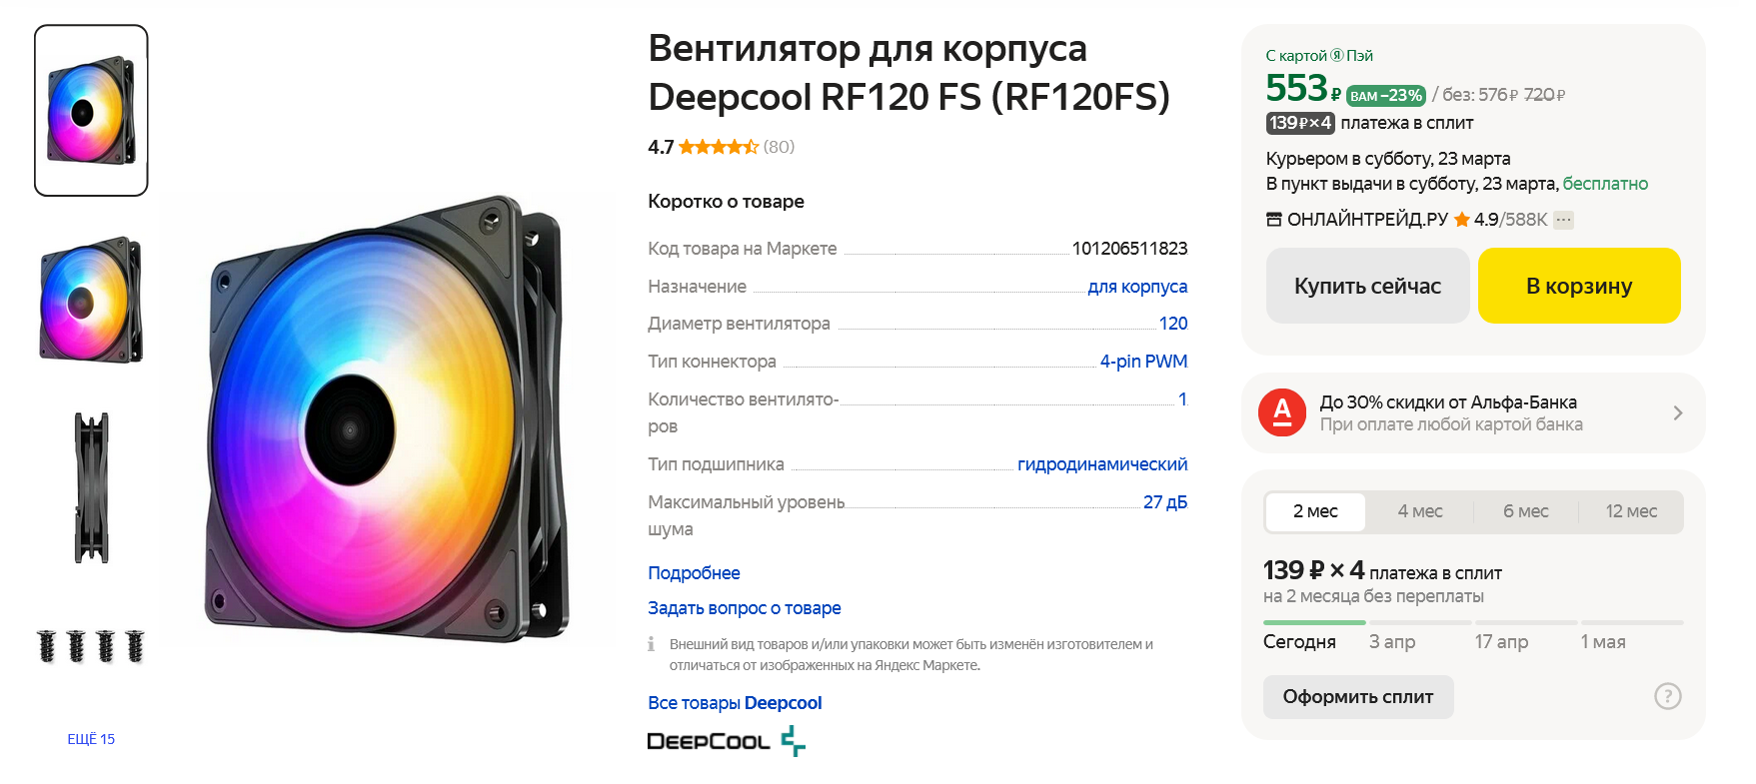Click the Купить сейчас button
The width and height of the screenshot is (1756, 784).
pos(1367,286)
